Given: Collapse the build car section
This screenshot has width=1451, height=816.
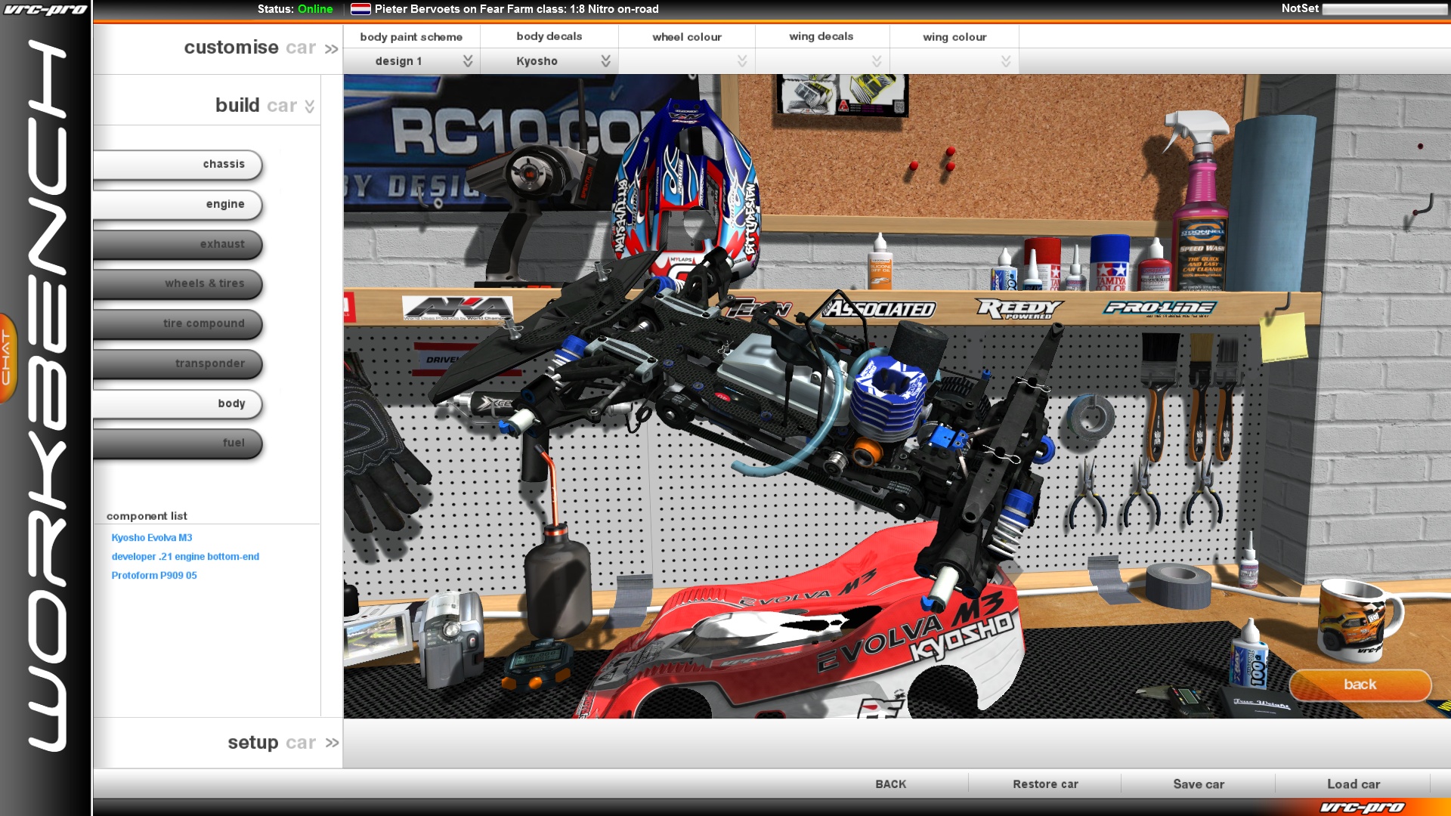Looking at the screenshot, I should pyautogui.click(x=262, y=105).
